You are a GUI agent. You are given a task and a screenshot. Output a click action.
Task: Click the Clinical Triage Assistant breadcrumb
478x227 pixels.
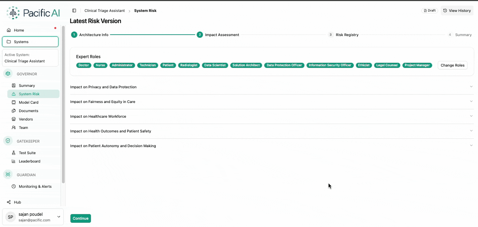[105, 11]
